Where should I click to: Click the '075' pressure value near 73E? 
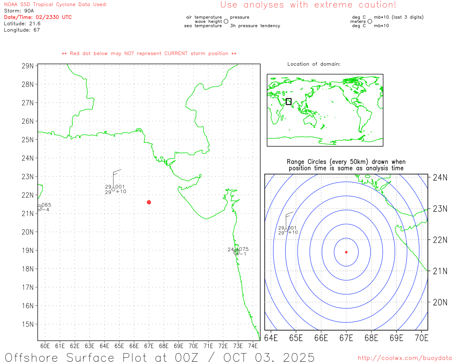click(244, 249)
